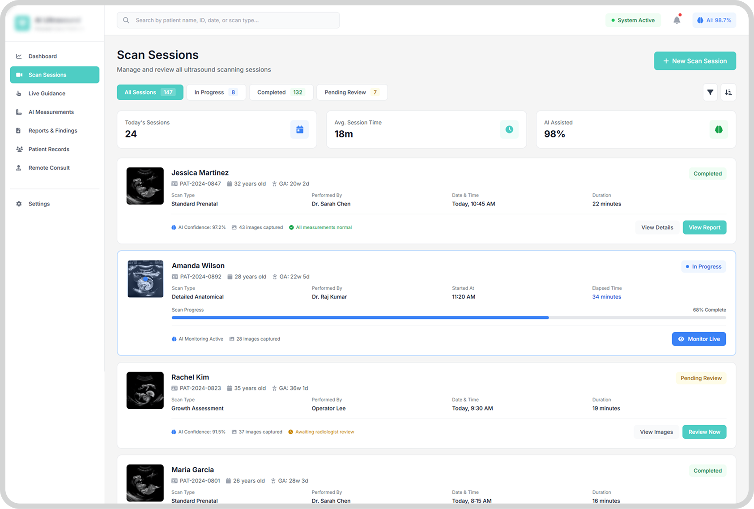Click the search magnifier icon
This screenshot has width=754, height=509.
click(126, 20)
